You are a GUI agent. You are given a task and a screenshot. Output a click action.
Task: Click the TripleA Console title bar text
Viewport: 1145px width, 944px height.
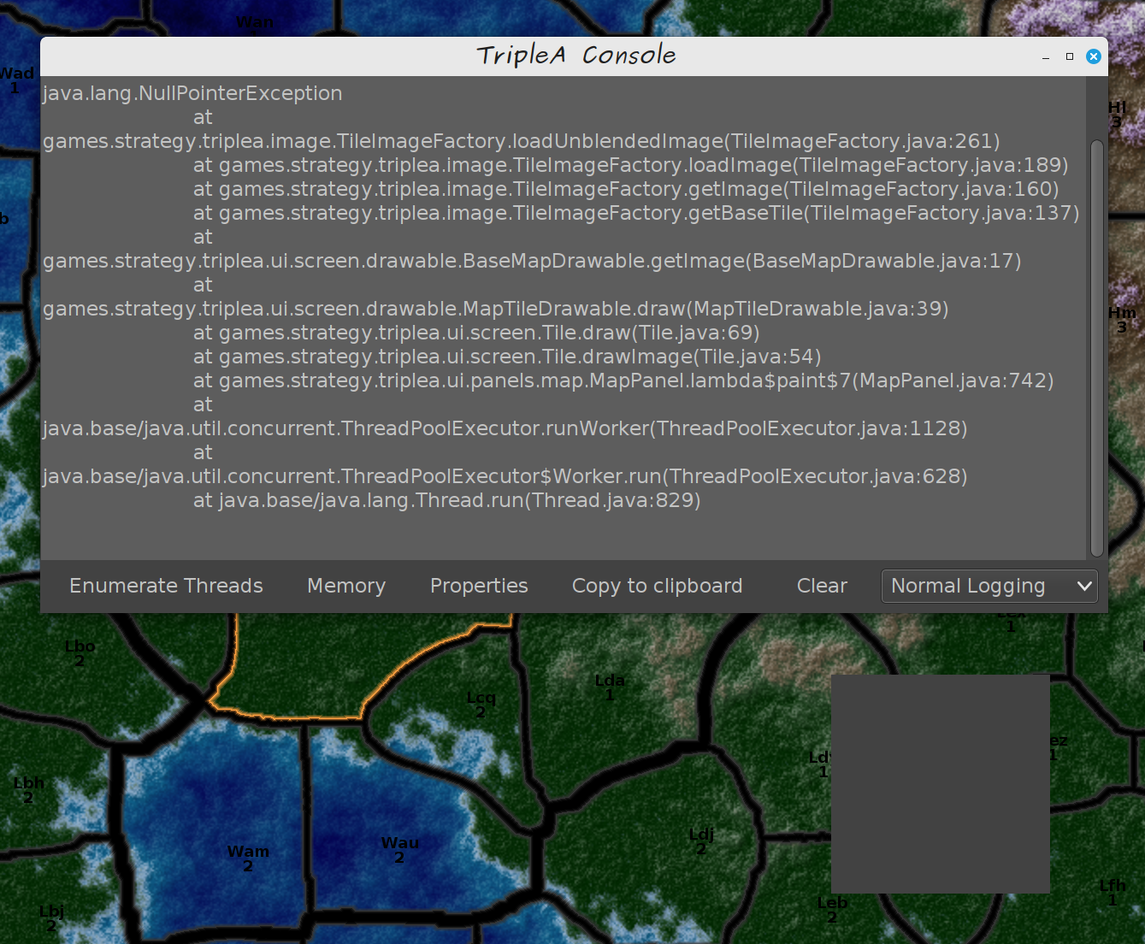[575, 56]
